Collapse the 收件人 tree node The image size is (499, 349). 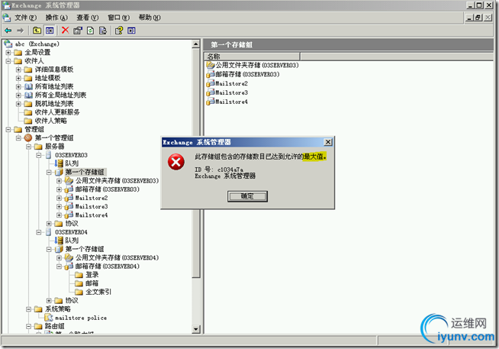tap(8, 61)
